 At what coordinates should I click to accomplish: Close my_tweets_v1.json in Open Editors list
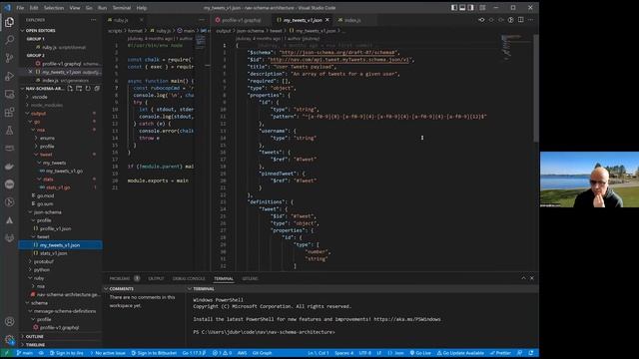coord(31,72)
